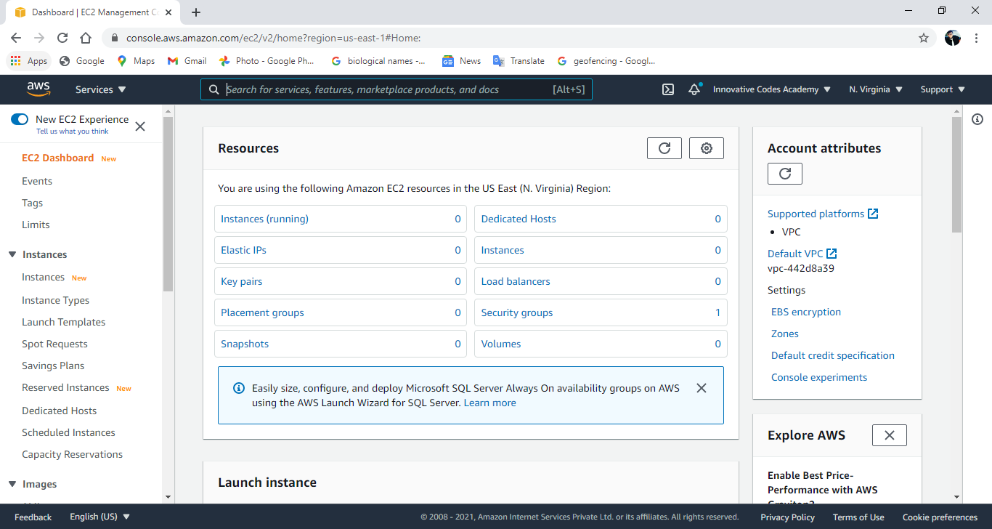Open the notifications bell
The height and width of the screenshot is (529, 992).
click(x=694, y=89)
